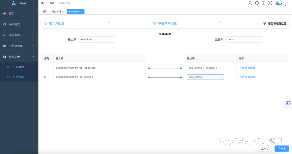292x154 pixels.
Task: Click the monitor icon beside 系统监控
Action: 5,35
